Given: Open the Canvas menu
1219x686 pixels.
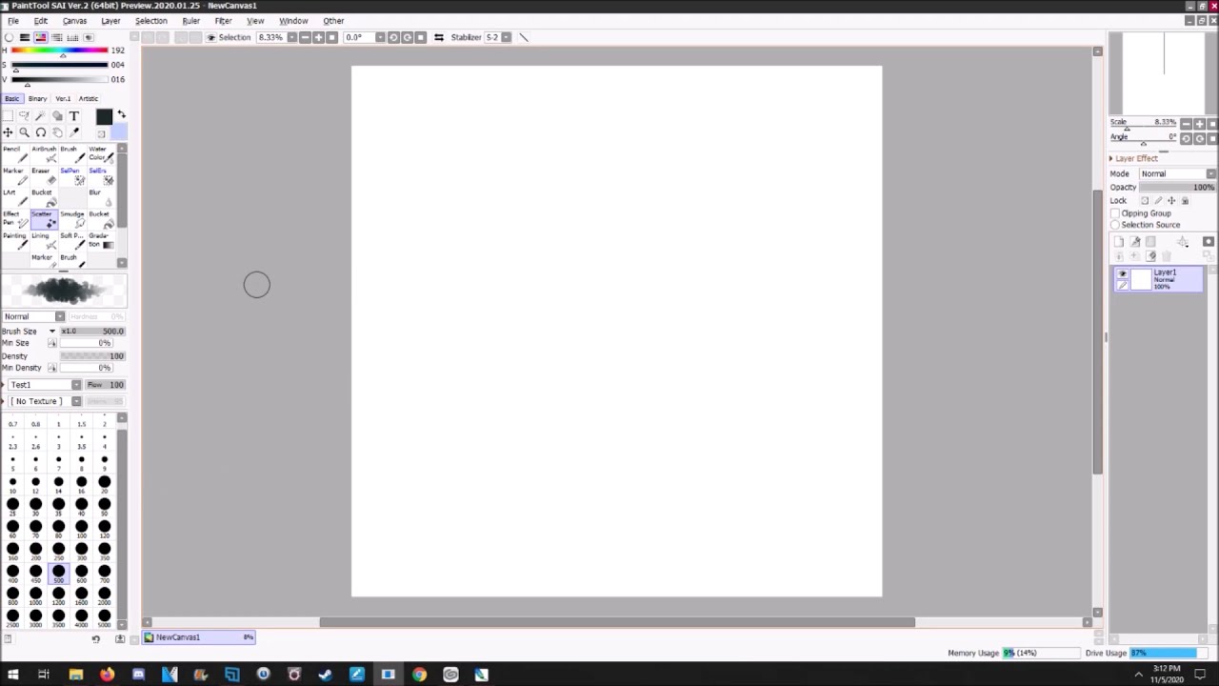Looking at the screenshot, I should pyautogui.click(x=74, y=21).
